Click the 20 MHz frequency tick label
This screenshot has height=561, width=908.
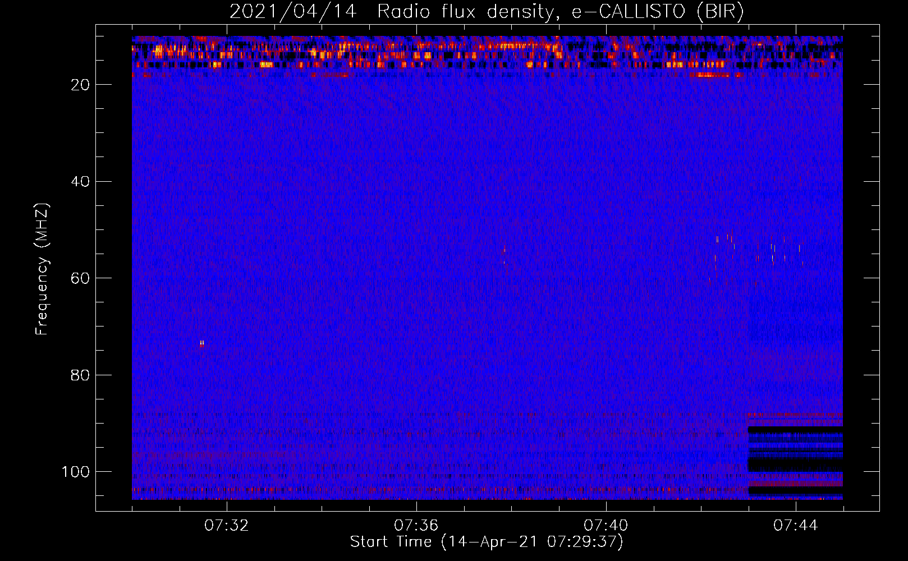(80, 84)
